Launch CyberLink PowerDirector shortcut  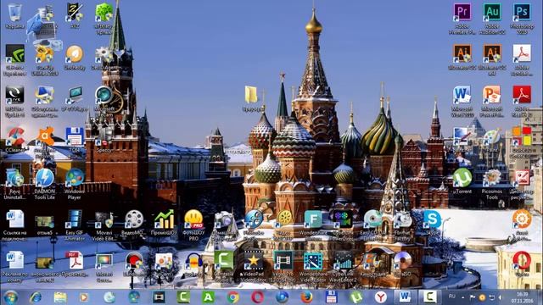tap(343, 225)
